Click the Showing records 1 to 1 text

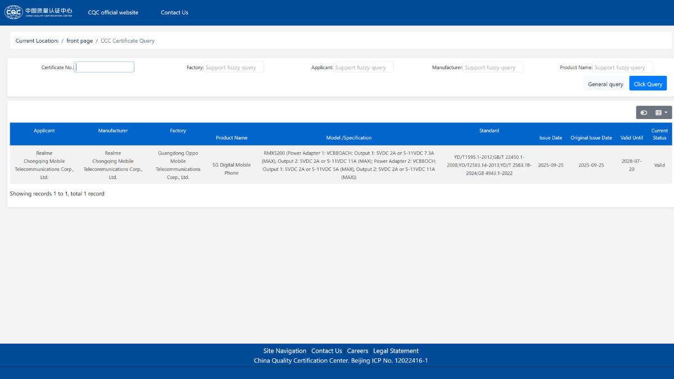click(57, 194)
